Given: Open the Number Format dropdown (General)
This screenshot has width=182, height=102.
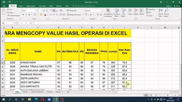Looking at the screenshot, I should point(101,10).
